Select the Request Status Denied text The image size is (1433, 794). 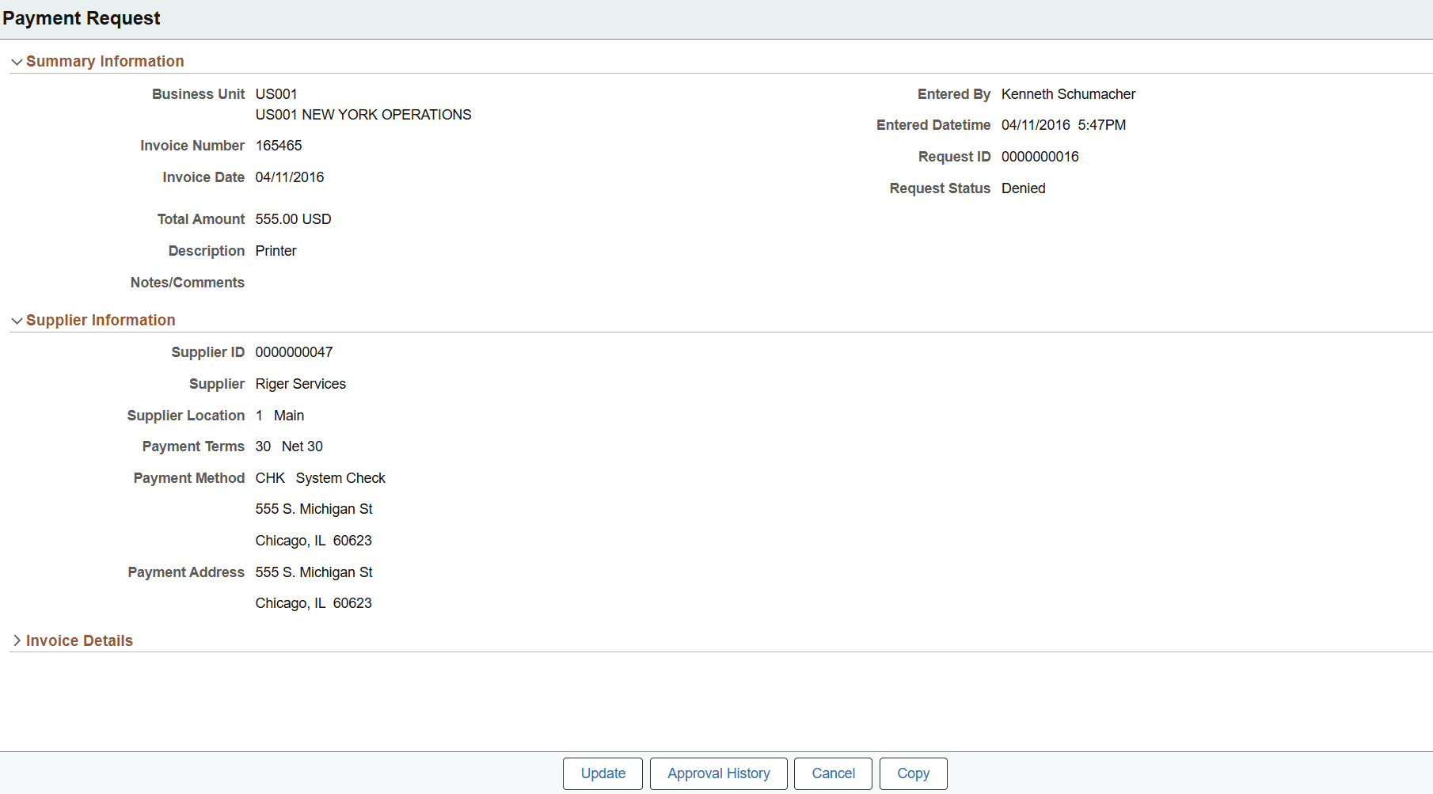[1024, 188]
